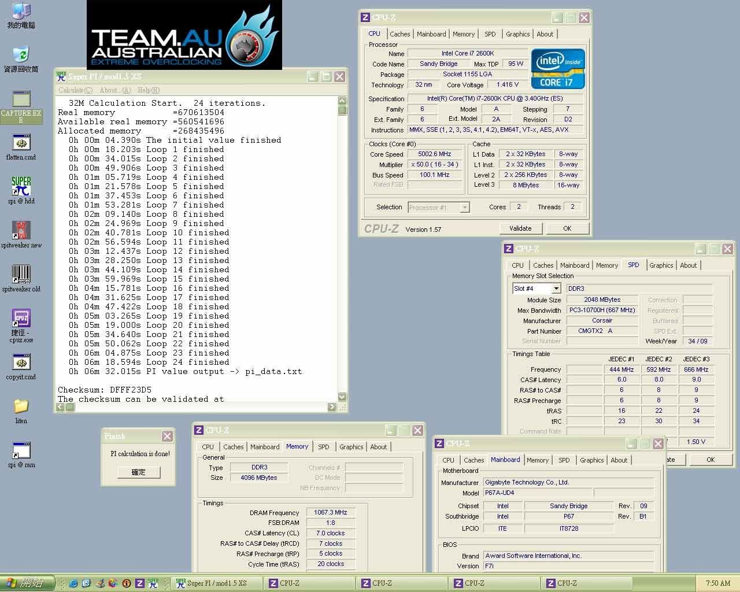Open the Graphics tab in SPD window

[x=661, y=265]
